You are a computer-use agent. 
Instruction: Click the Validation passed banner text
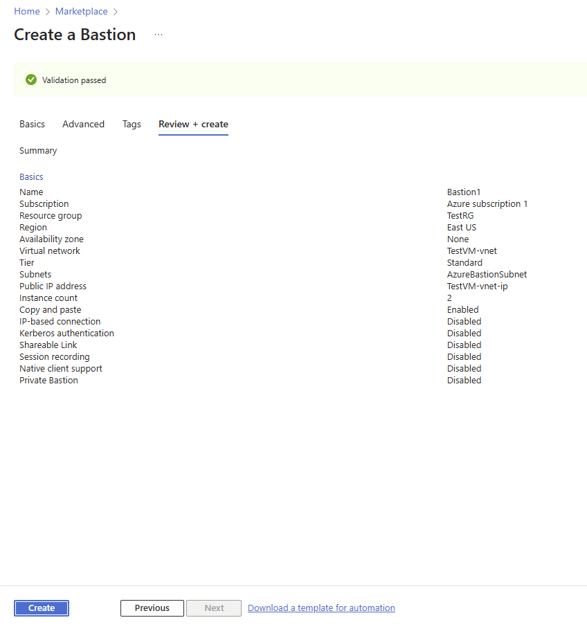[x=74, y=80]
